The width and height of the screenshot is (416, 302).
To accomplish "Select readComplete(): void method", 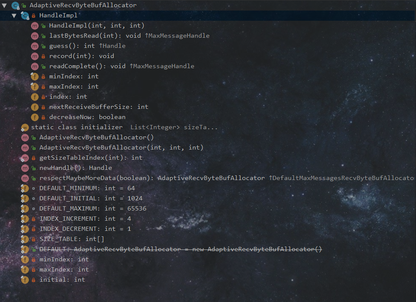I will click(122, 66).
